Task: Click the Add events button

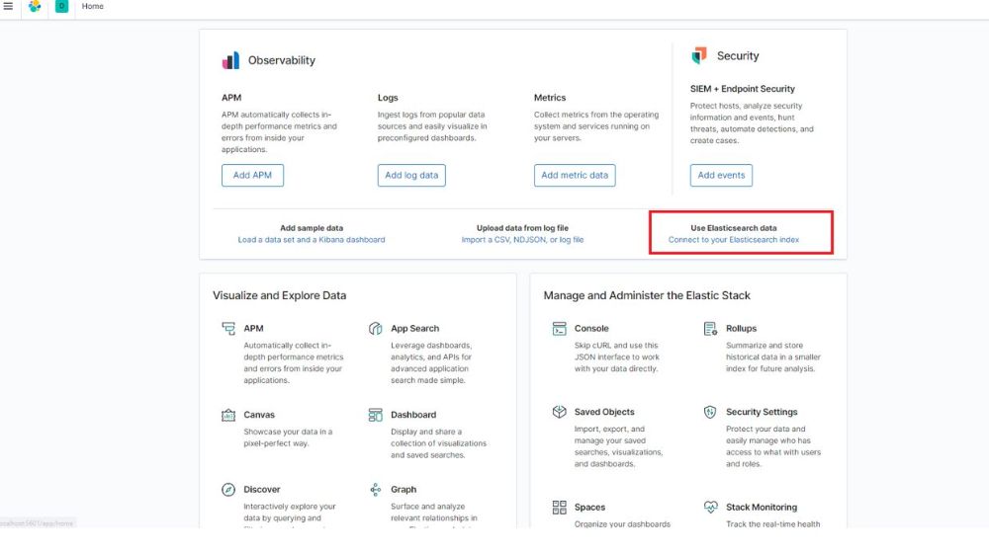Action: point(721,175)
